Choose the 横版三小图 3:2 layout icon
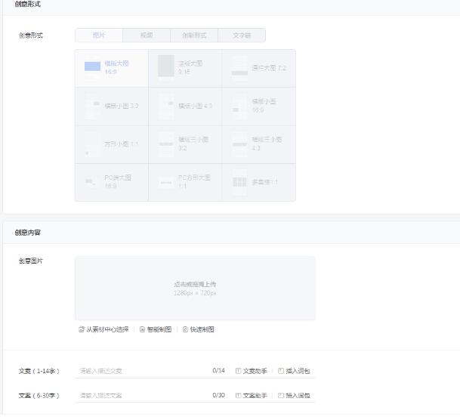 coord(166,144)
